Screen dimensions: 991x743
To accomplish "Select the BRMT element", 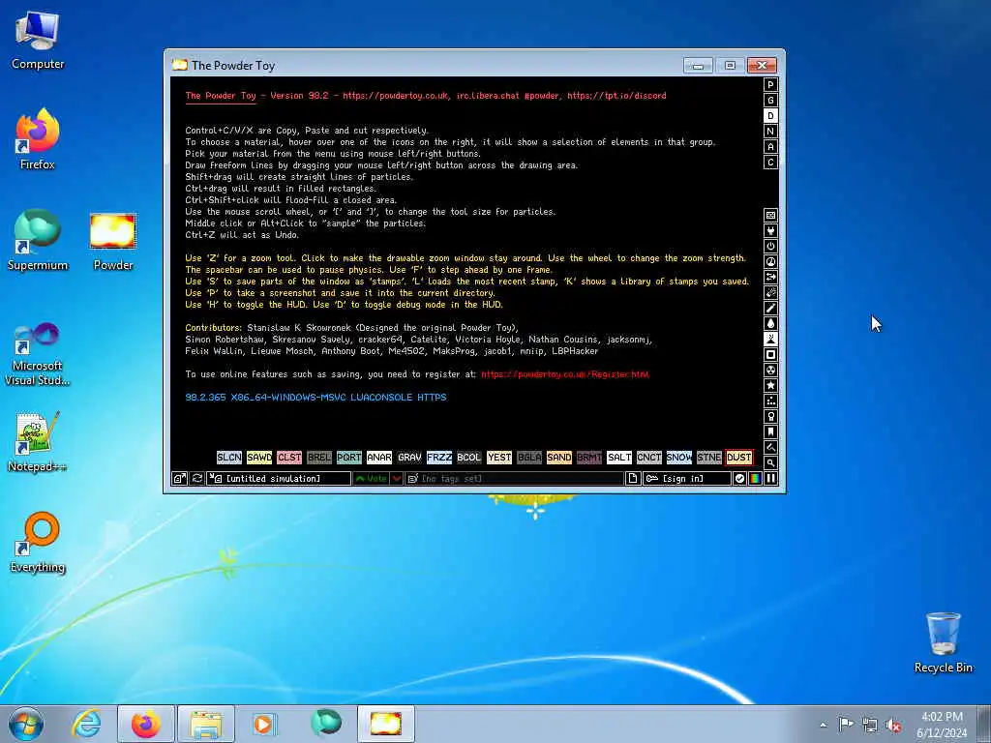I will (x=589, y=458).
